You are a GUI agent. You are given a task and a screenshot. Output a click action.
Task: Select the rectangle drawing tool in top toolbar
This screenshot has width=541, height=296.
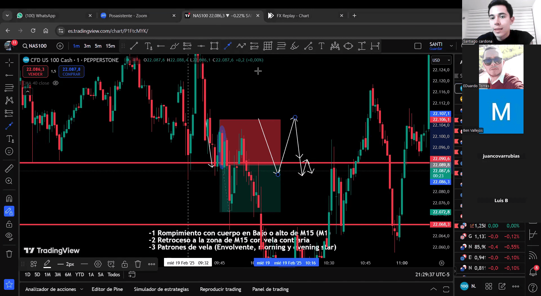(x=214, y=46)
